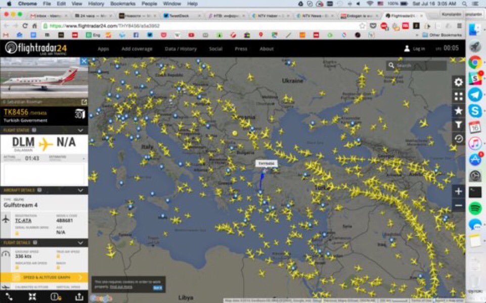
Task: Open Chrome hamburger menu
Action: (x=459, y=26)
